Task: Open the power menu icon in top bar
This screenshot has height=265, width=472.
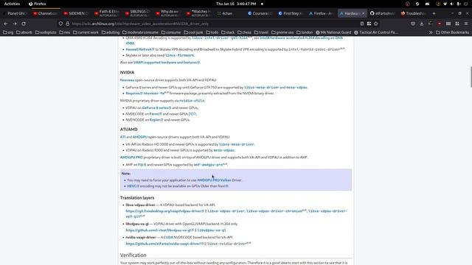Action: point(466,4)
